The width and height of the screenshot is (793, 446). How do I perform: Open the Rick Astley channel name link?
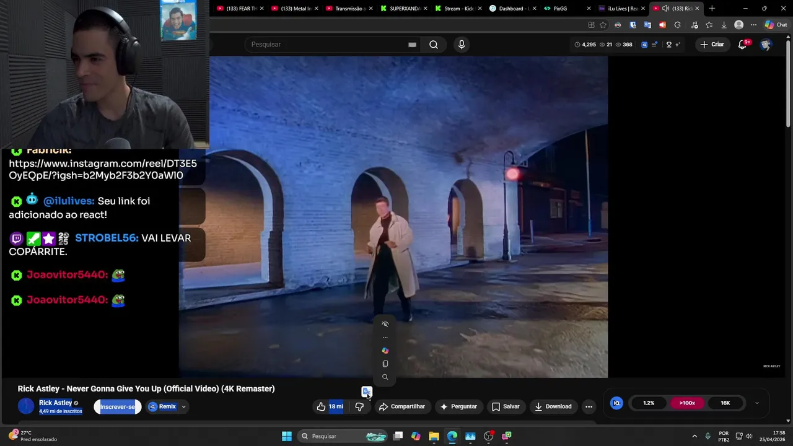(56, 403)
